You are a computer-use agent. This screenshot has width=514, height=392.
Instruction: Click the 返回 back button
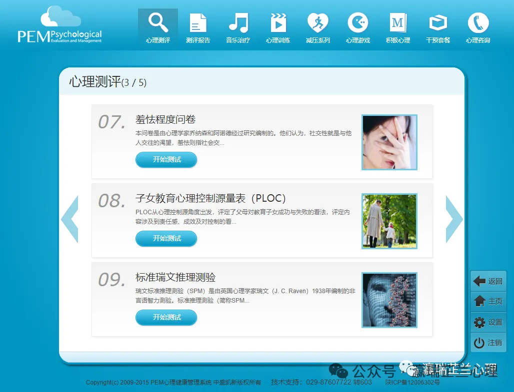click(x=488, y=281)
